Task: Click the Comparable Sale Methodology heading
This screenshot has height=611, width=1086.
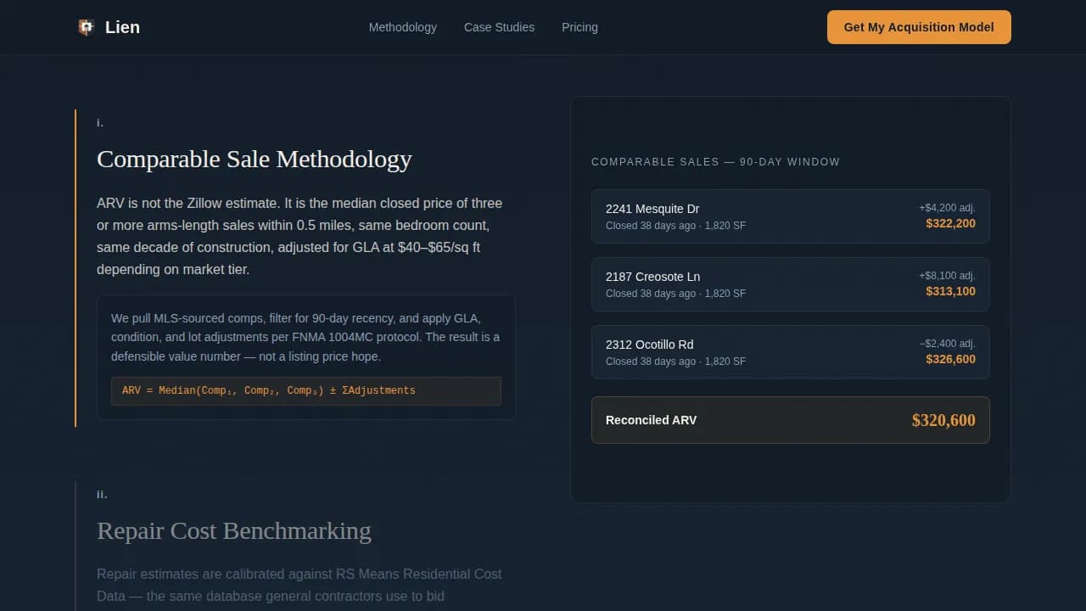Action: click(254, 159)
